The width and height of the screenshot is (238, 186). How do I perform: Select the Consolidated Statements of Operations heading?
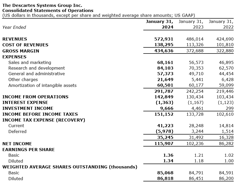point(48,10)
